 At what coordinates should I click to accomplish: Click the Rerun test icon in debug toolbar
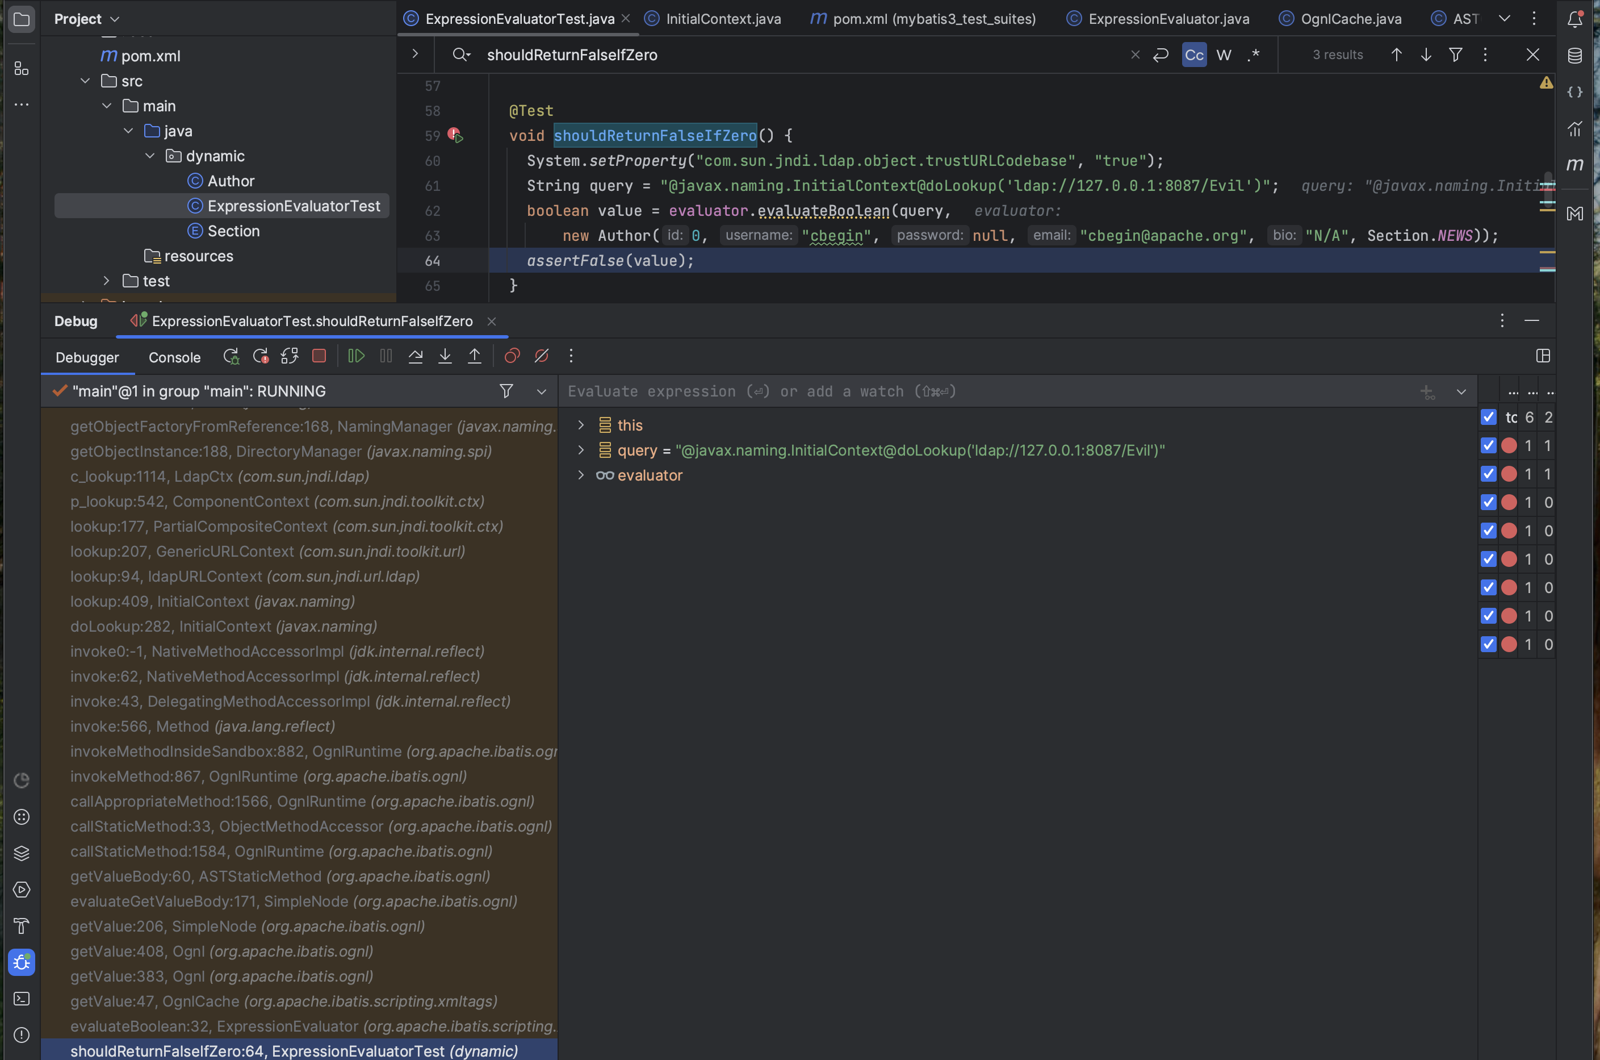click(x=231, y=356)
